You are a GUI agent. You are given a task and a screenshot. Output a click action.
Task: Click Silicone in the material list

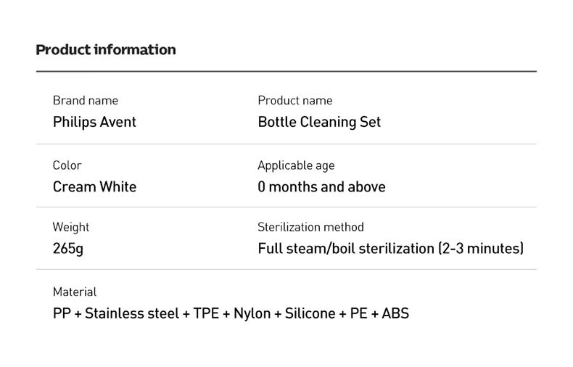point(310,314)
